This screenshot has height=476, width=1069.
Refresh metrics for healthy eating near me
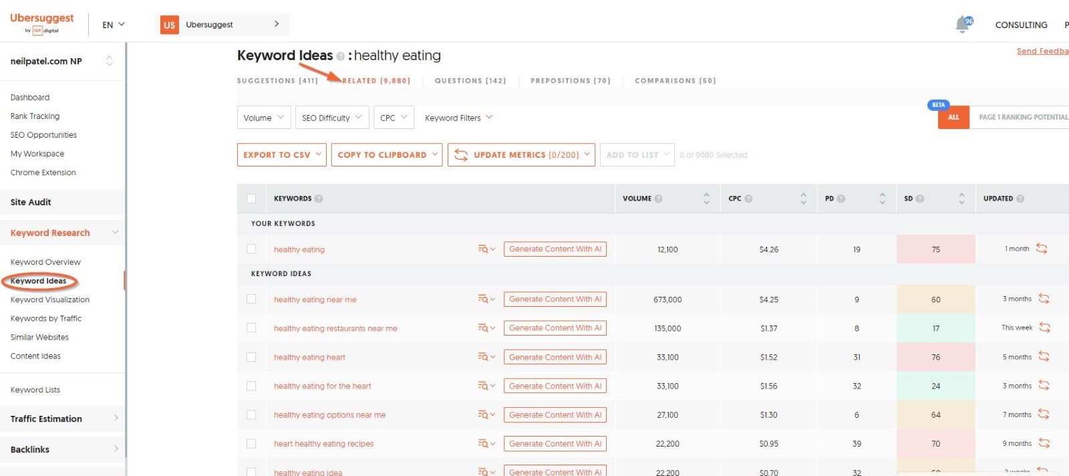tap(1044, 299)
